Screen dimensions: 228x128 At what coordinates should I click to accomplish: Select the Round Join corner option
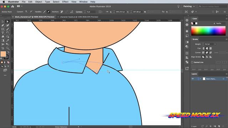click(207, 53)
